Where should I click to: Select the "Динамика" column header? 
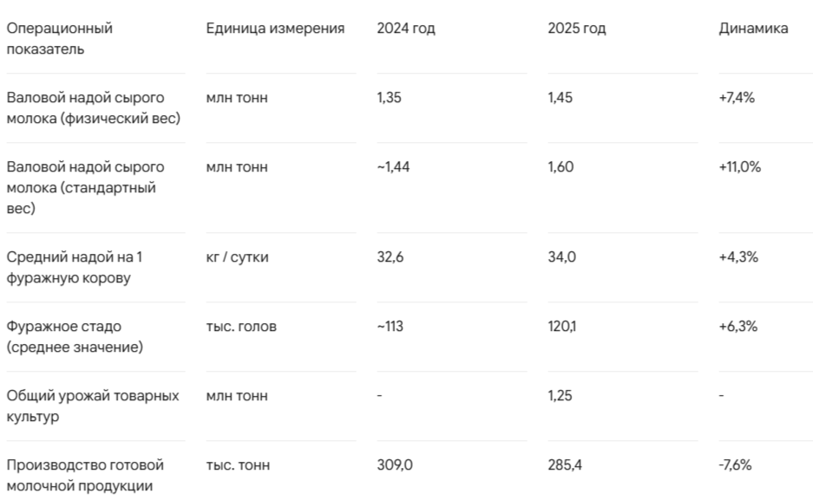(753, 28)
